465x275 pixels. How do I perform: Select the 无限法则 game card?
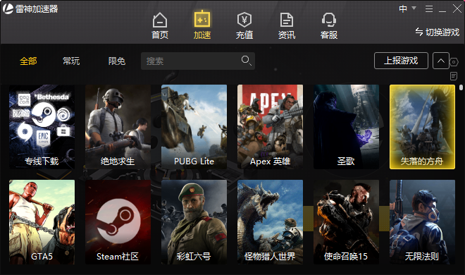pyautogui.click(x=422, y=222)
